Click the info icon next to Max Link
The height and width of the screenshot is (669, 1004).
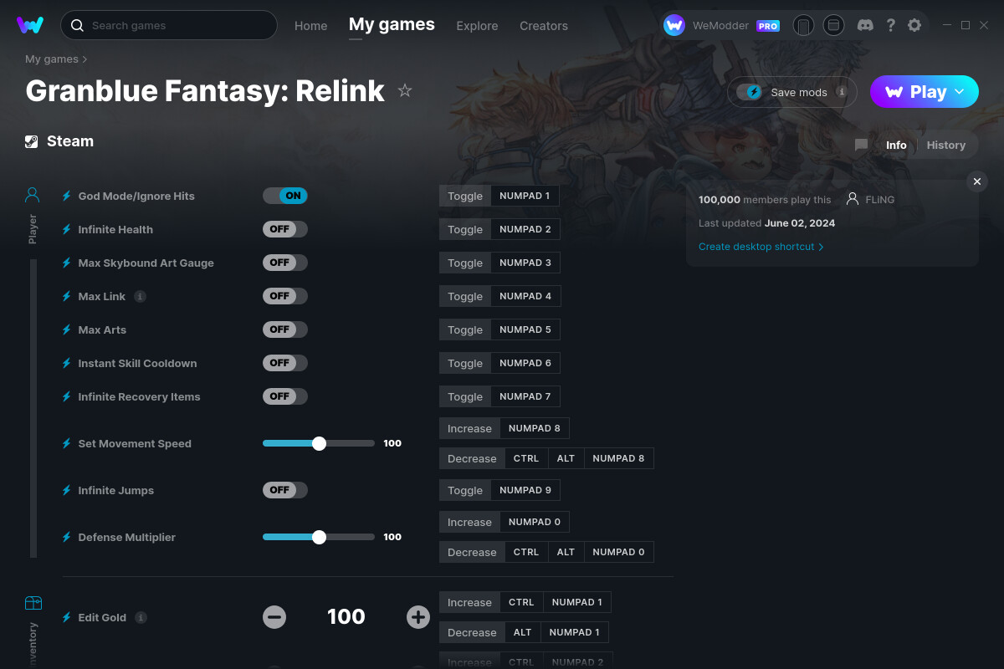[x=140, y=296]
